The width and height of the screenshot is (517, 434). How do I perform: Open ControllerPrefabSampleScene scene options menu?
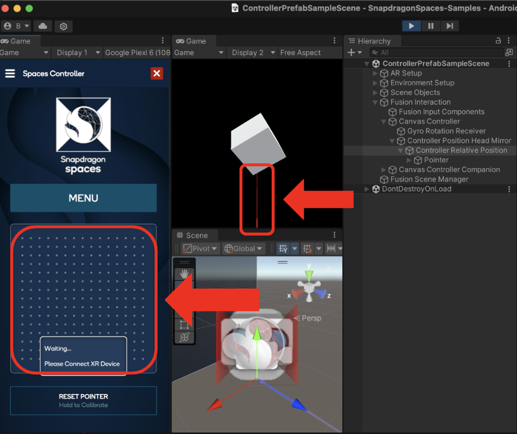pos(509,63)
